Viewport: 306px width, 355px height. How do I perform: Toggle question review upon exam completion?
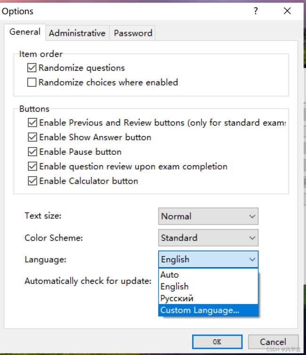tap(32, 166)
